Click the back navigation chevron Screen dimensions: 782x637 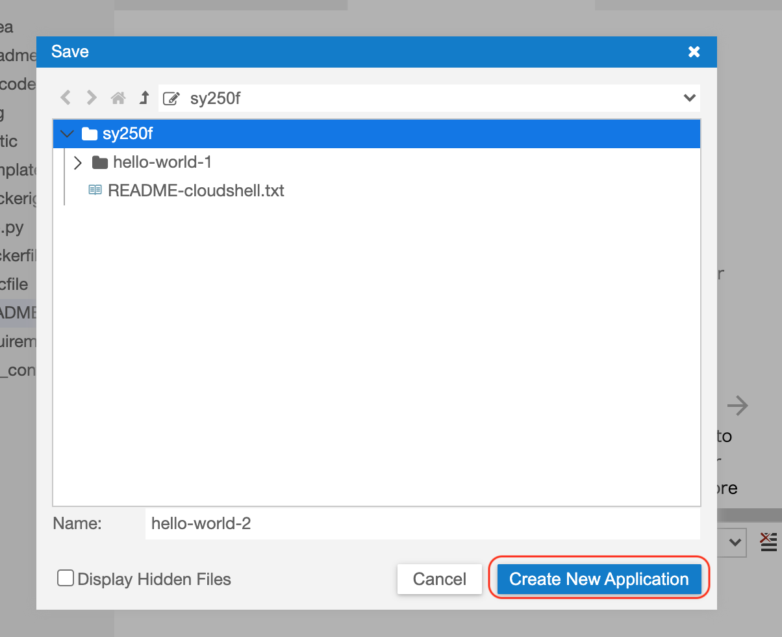pos(65,97)
